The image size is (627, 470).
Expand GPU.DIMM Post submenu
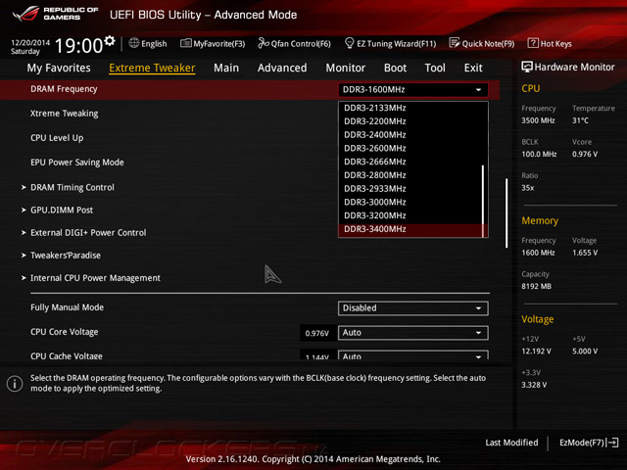(x=62, y=210)
